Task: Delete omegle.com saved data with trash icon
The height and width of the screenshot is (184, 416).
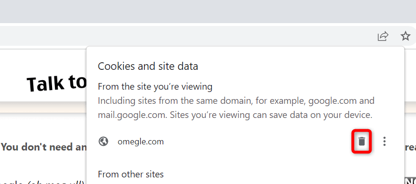Action: coord(362,142)
